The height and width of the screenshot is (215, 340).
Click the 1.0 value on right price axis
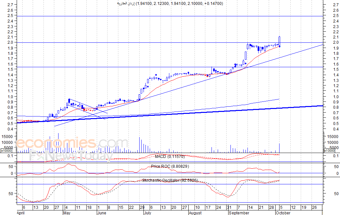336,97
